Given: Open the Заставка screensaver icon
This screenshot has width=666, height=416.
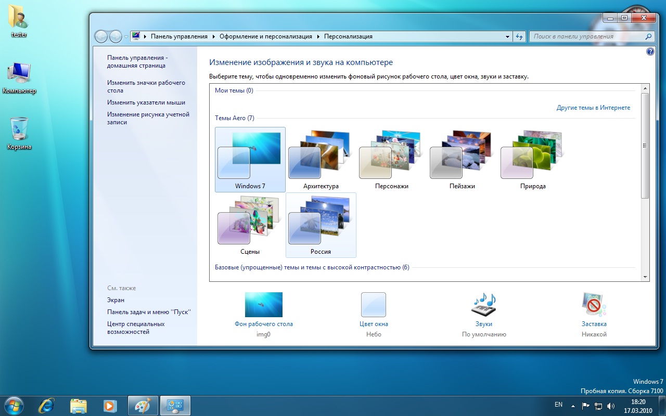Looking at the screenshot, I should tap(594, 305).
